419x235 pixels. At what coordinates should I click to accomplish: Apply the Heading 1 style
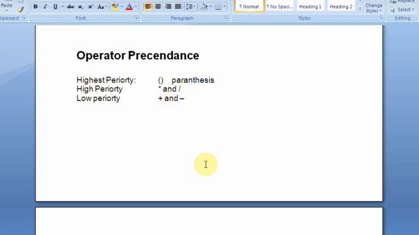coord(310,6)
